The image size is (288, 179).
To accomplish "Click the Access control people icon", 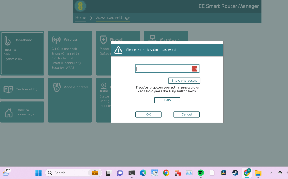I will 57,87.
